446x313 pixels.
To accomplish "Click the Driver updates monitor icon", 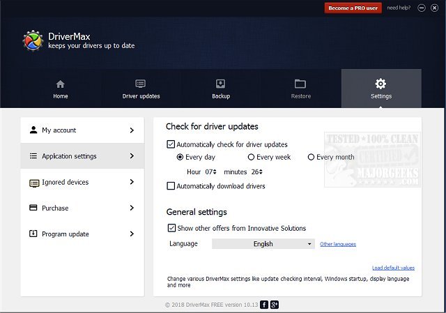I will (x=141, y=84).
